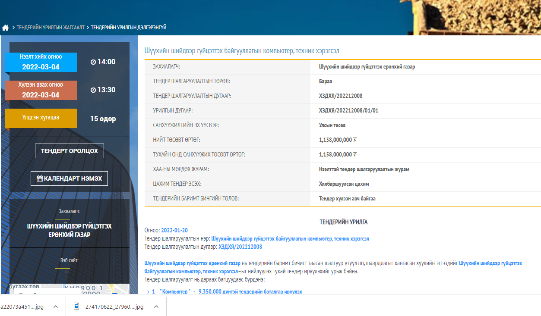Screen dimensions: 541x316
Task: Click the image file icon for 274170622 download
Action: click(x=77, y=307)
